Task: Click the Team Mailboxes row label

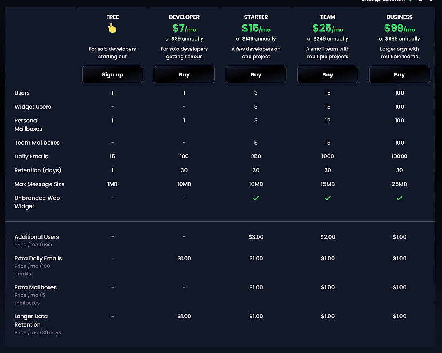Action: (37, 143)
